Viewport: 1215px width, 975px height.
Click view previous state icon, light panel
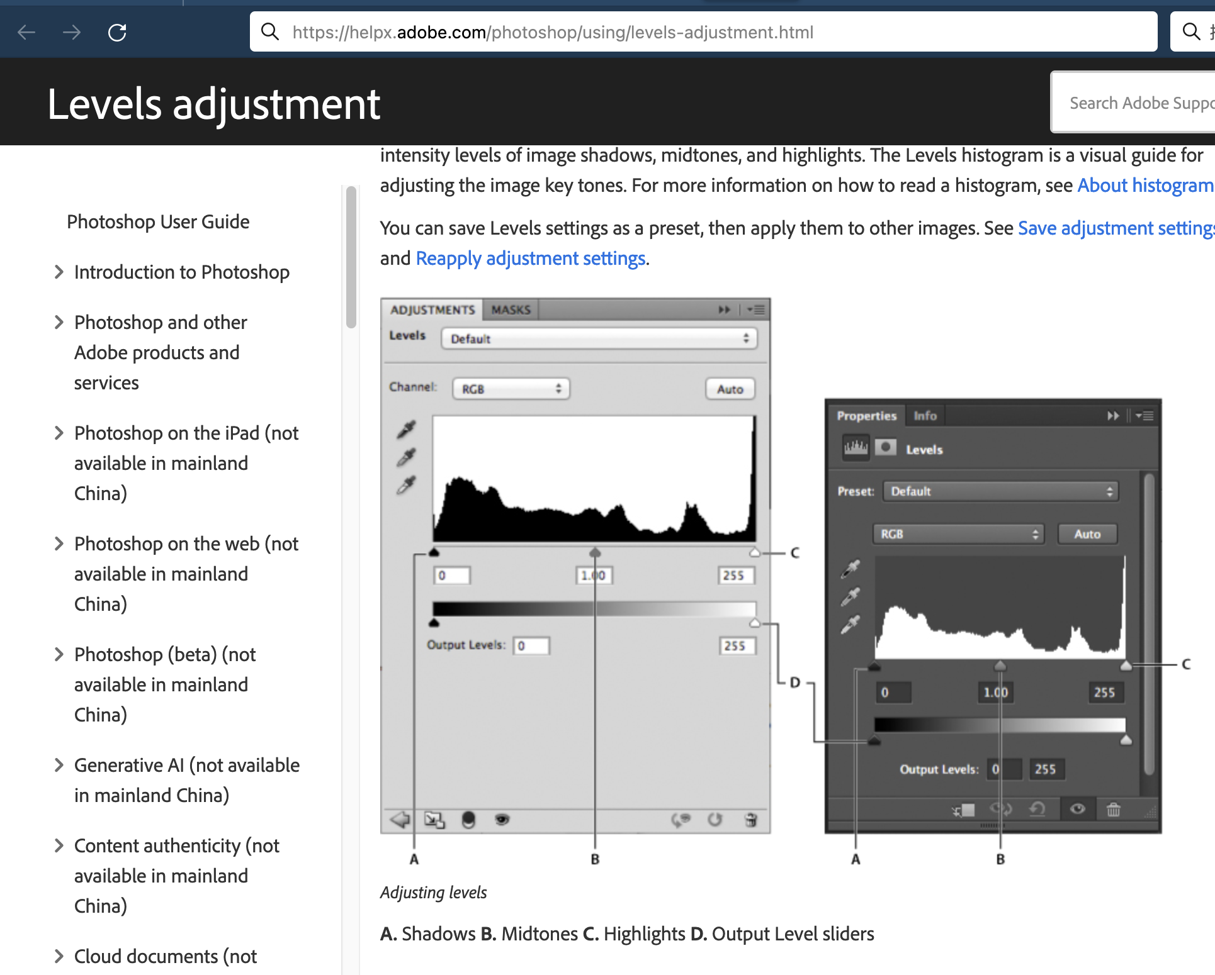pyautogui.click(x=681, y=820)
